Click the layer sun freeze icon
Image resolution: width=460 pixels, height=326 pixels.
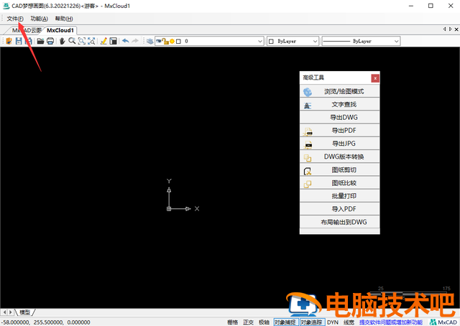[172, 42]
